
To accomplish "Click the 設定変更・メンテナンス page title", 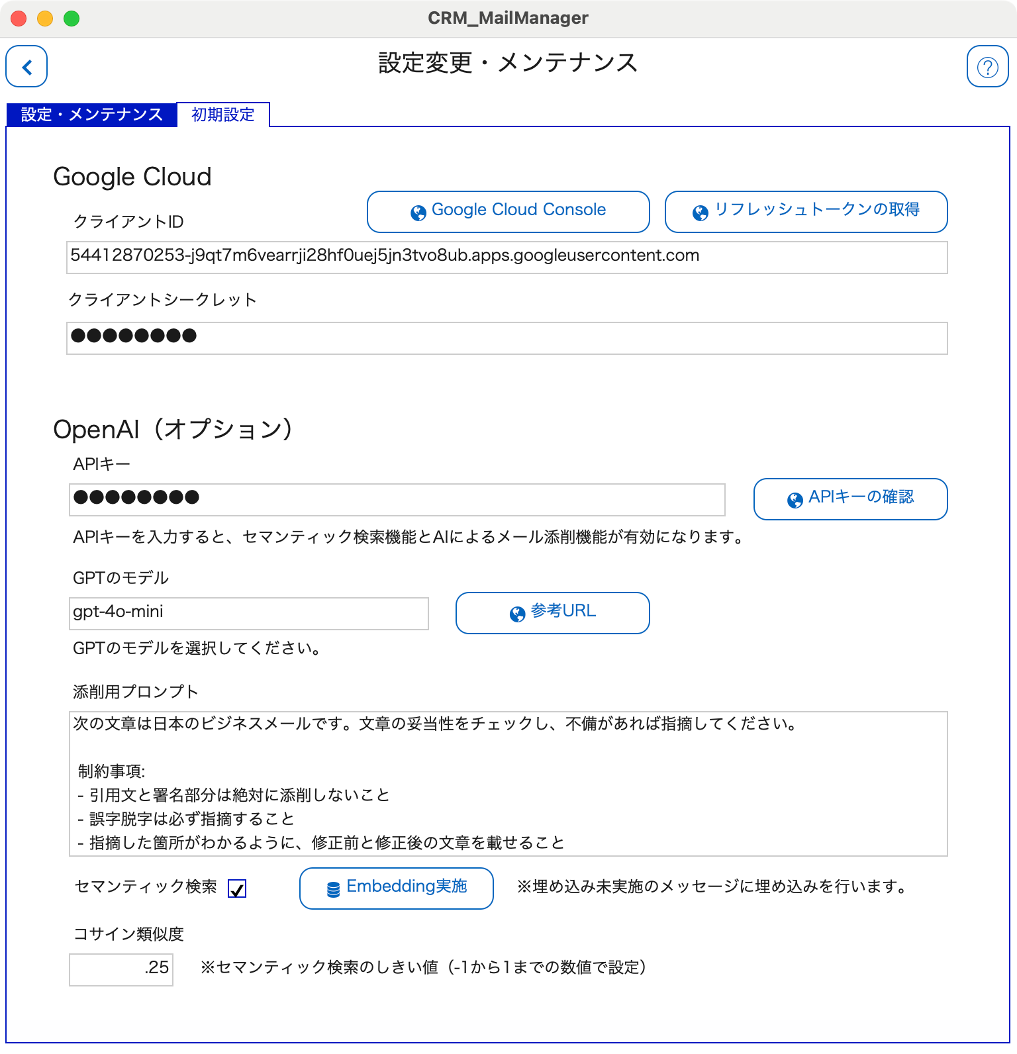I will [508, 64].
